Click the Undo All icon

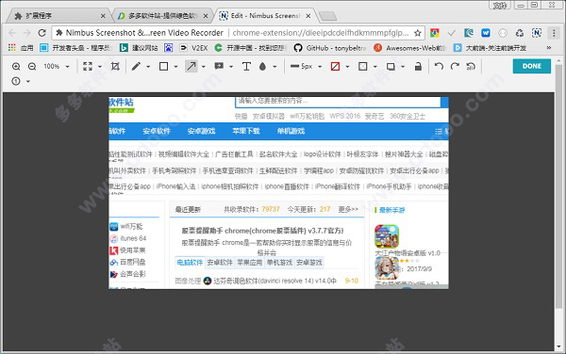tap(471, 66)
